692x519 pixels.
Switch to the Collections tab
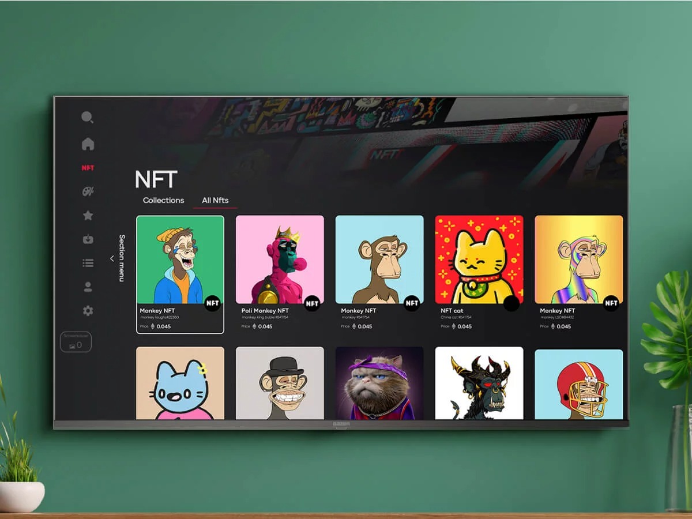tap(164, 200)
